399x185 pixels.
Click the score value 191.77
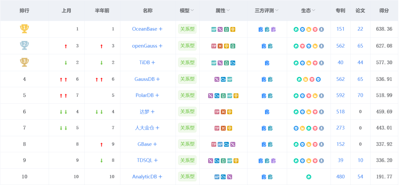coord(384,177)
